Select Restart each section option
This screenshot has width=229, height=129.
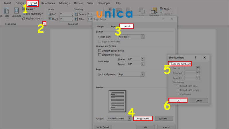(x=178, y=90)
